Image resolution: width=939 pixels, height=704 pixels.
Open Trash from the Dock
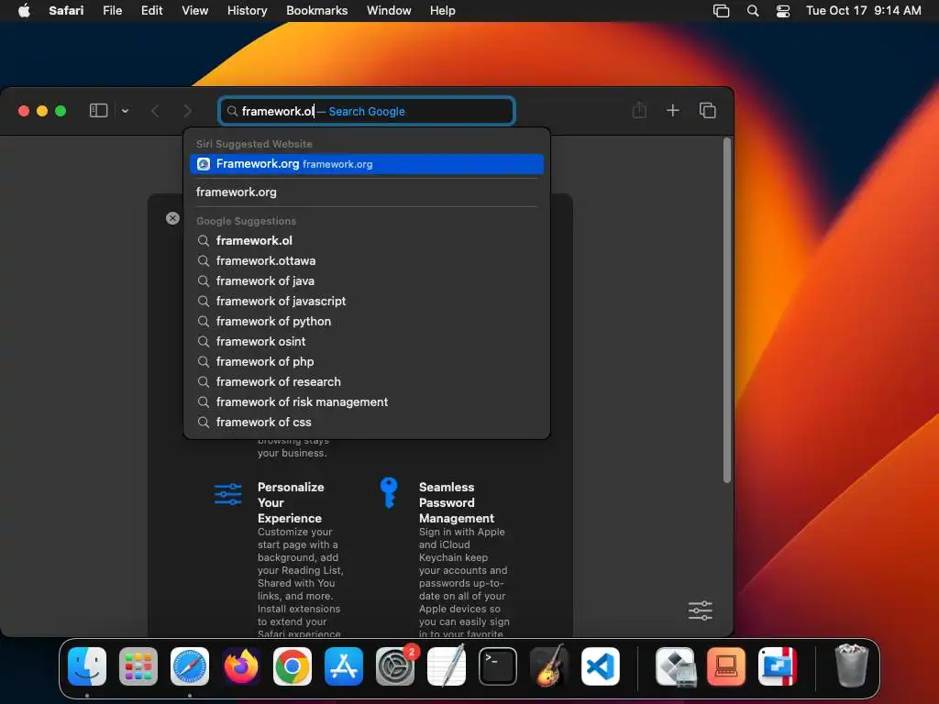tap(852, 665)
